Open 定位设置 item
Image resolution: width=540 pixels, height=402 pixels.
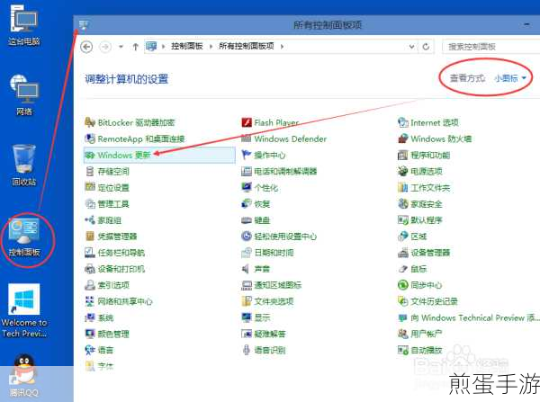click(107, 187)
